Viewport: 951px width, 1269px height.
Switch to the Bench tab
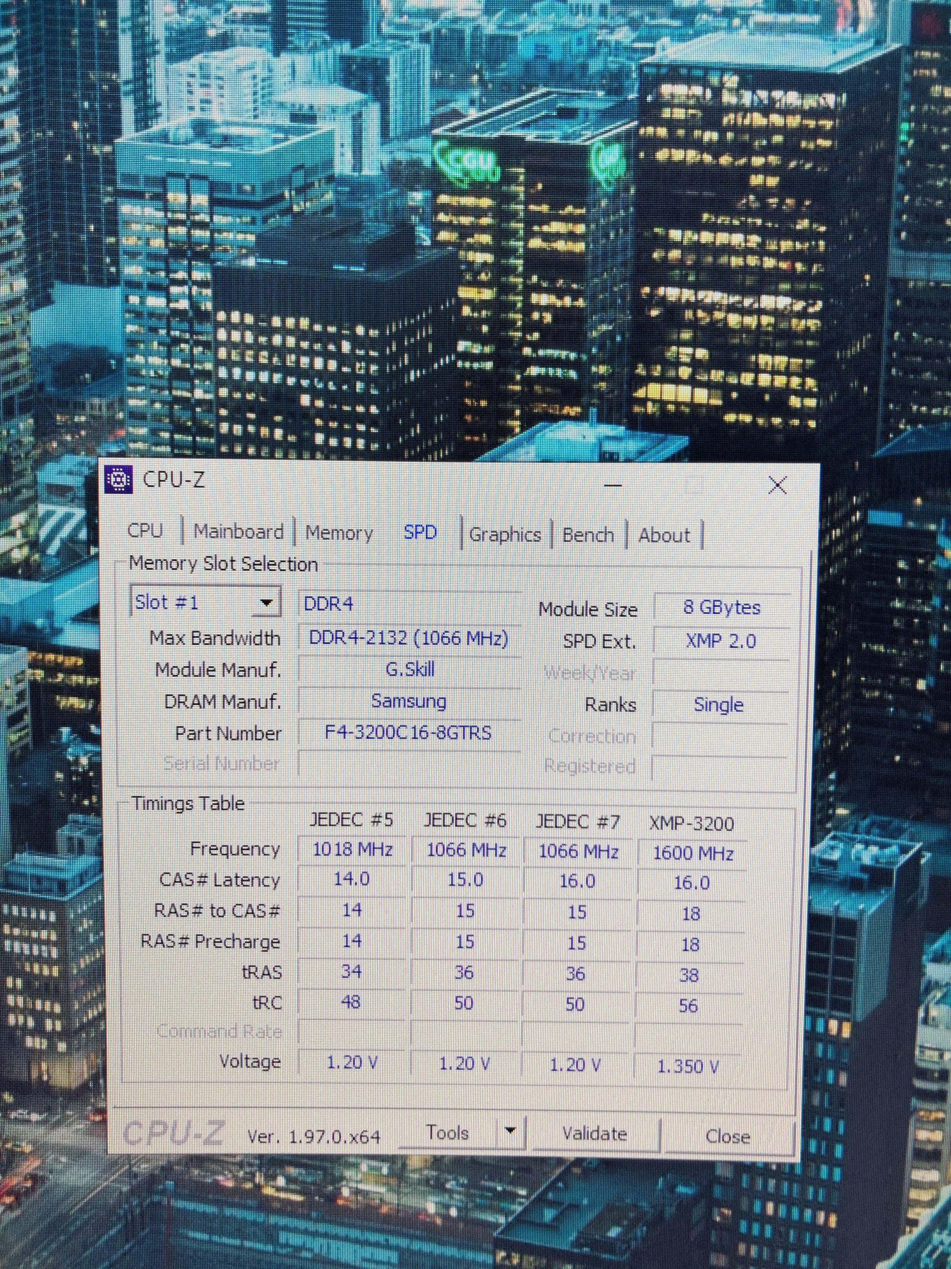[587, 535]
